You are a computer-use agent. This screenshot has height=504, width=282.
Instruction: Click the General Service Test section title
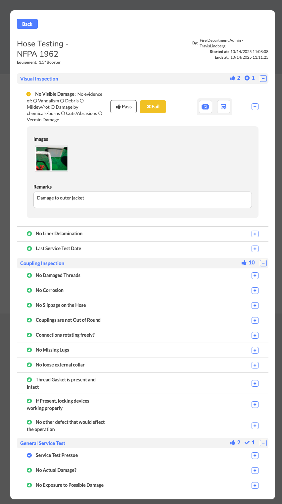(x=43, y=443)
